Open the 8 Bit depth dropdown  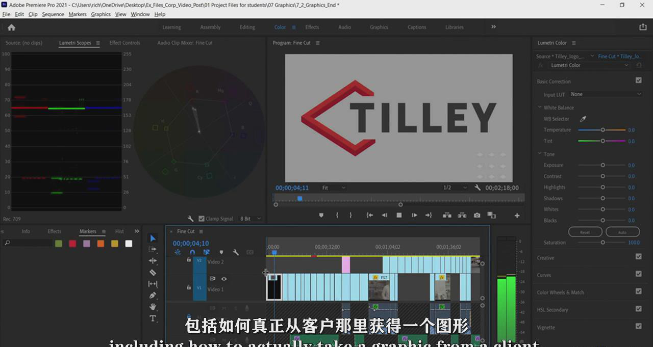250,219
